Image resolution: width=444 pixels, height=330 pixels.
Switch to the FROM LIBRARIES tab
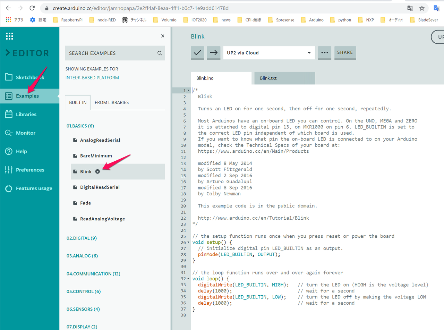tap(112, 103)
